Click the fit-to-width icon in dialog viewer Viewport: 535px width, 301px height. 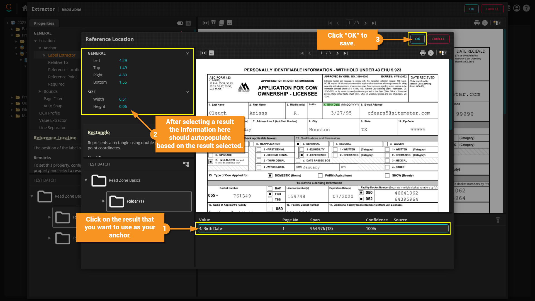click(x=203, y=53)
